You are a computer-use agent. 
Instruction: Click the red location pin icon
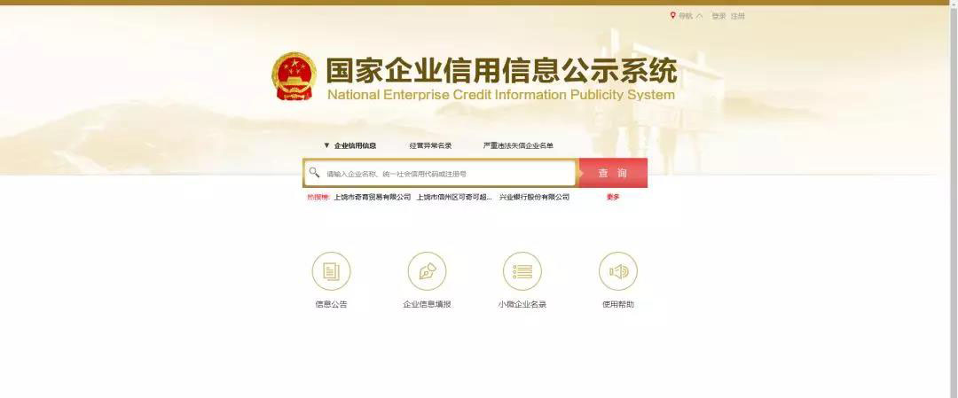pos(672,16)
